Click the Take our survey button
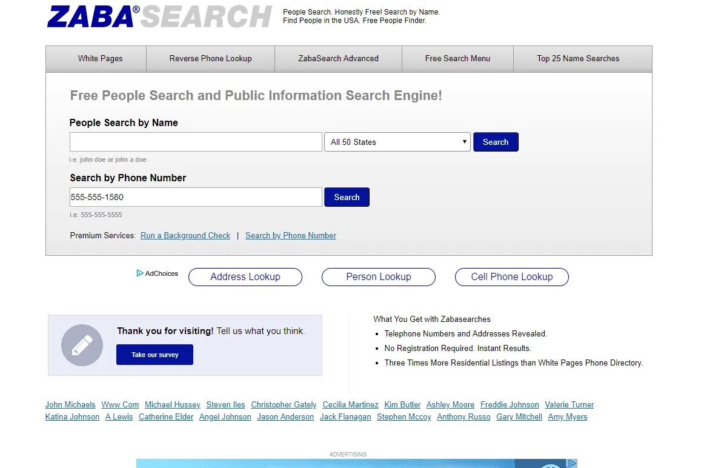701x468 pixels. pos(154,355)
